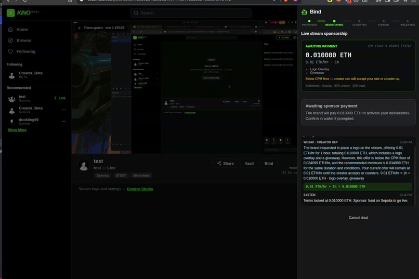The height and width of the screenshot is (279, 419).
Task: Click the Terms locked at 0.010000 ETH message
Action: pyautogui.click(x=356, y=201)
